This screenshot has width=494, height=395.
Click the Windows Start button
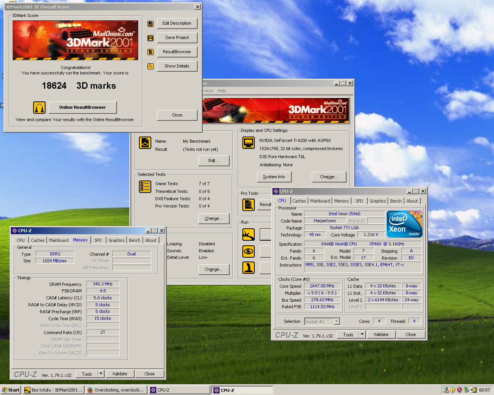click(10, 390)
